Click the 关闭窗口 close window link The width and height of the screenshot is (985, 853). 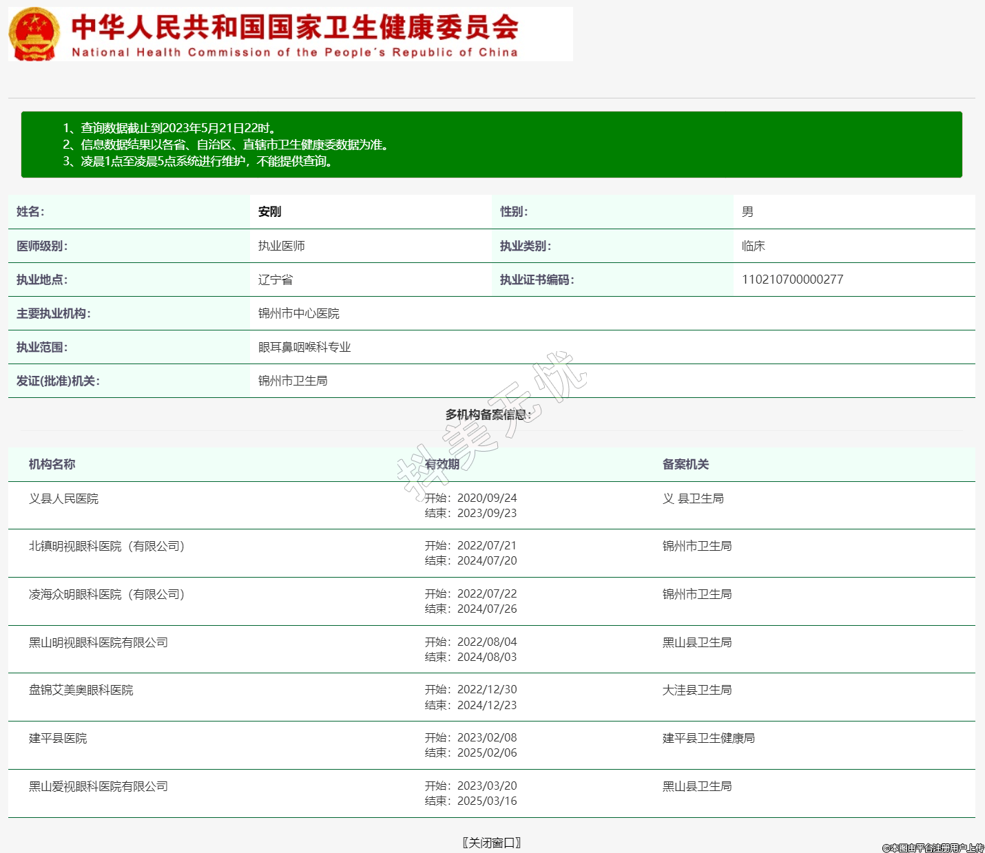click(492, 843)
